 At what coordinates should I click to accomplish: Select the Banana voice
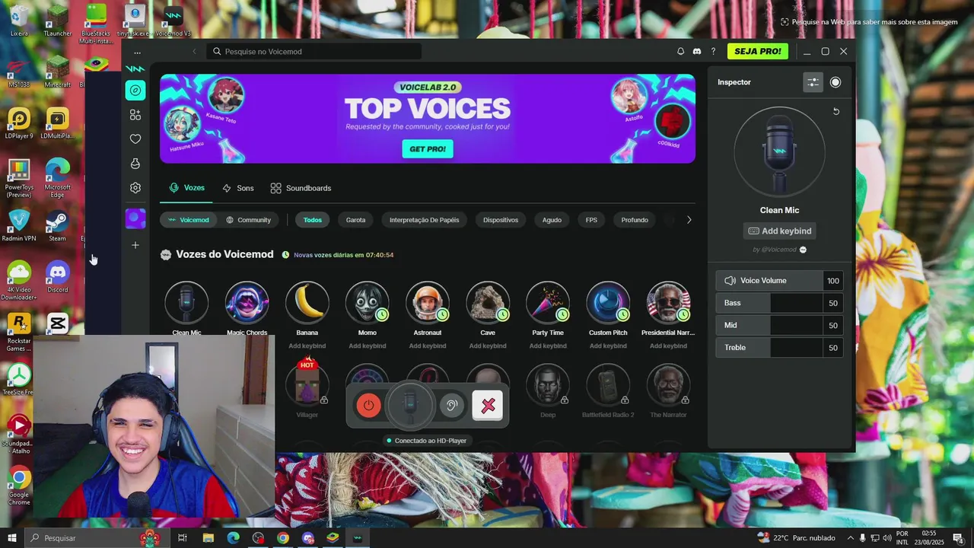[307, 303]
